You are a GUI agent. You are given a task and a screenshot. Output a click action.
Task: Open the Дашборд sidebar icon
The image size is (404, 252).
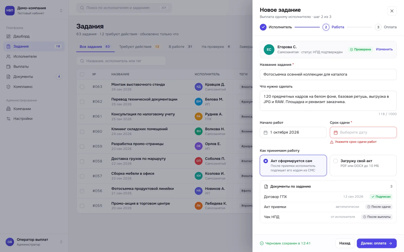[8, 36]
